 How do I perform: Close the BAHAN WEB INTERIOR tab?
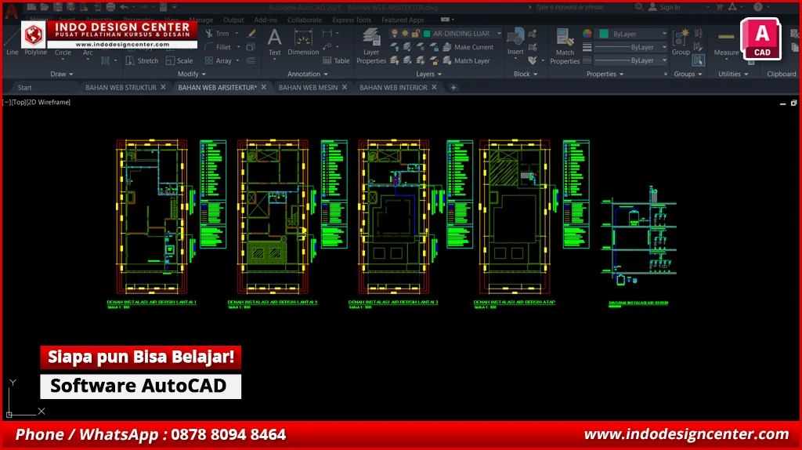click(x=434, y=88)
